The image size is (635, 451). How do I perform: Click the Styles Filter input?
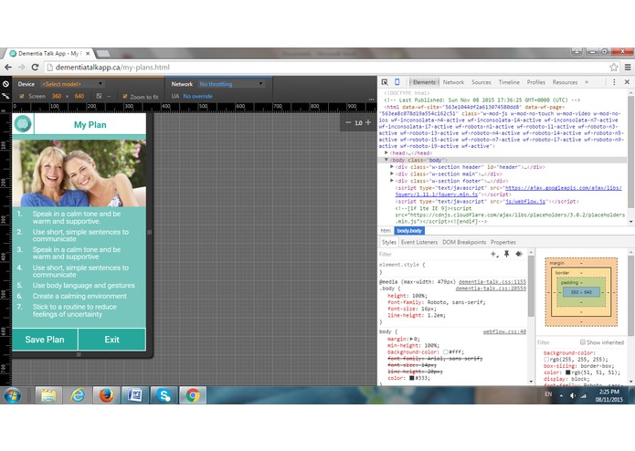pyautogui.click(x=433, y=254)
